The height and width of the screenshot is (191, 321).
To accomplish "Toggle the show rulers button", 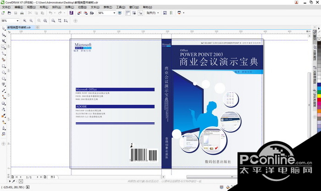I will click(x=128, y=13).
